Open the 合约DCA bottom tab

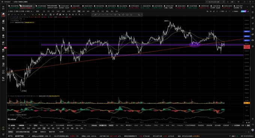(x=43, y=132)
